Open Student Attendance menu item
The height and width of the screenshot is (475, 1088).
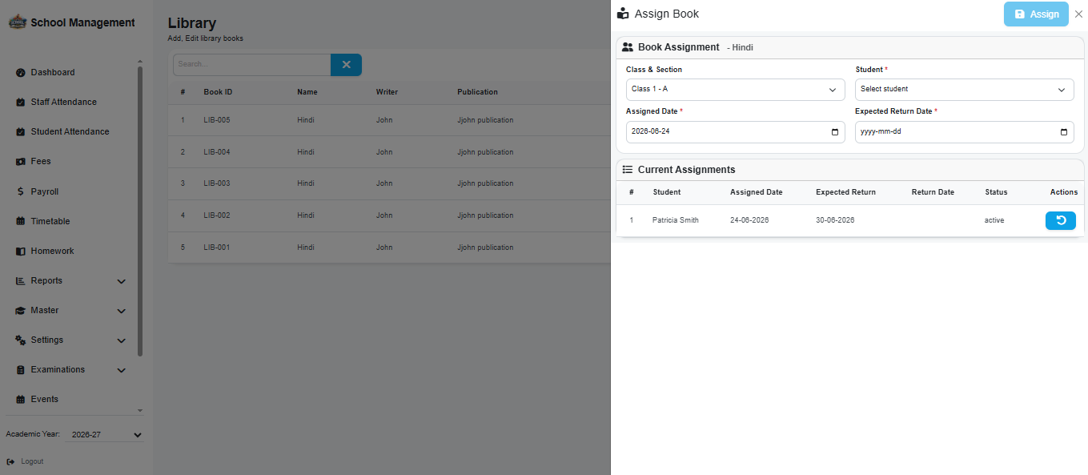tap(72, 132)
